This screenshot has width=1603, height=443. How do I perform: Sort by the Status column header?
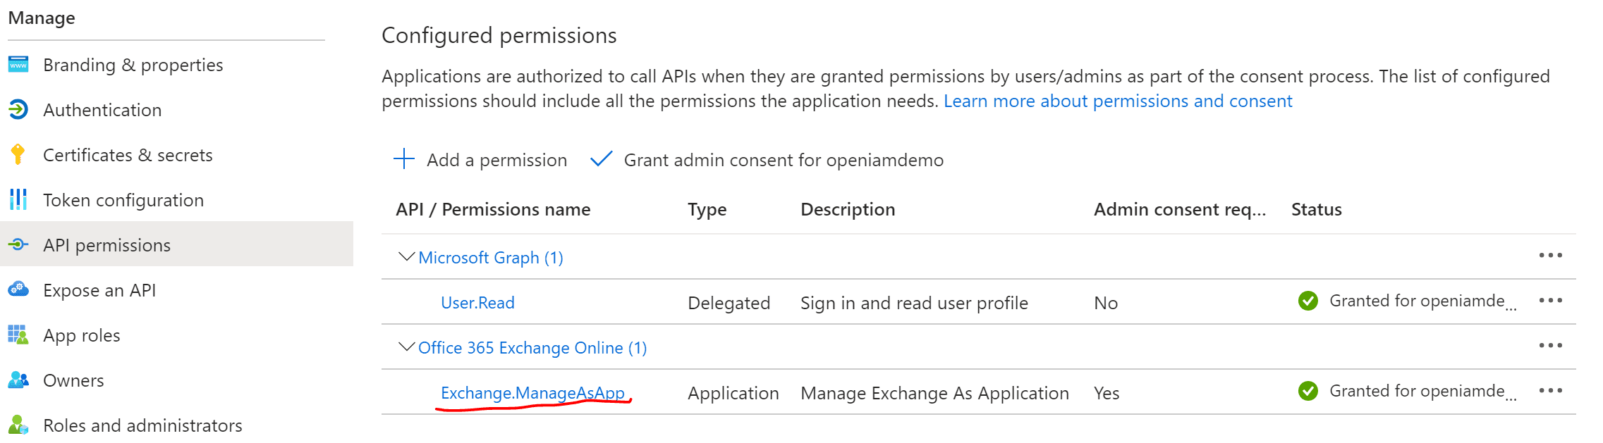pyautogui.click(x=1316, y=209)
